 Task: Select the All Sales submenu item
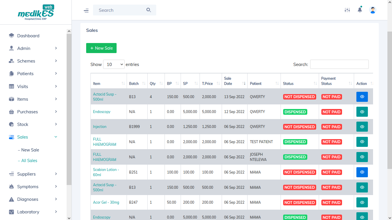tap(28, 161)
